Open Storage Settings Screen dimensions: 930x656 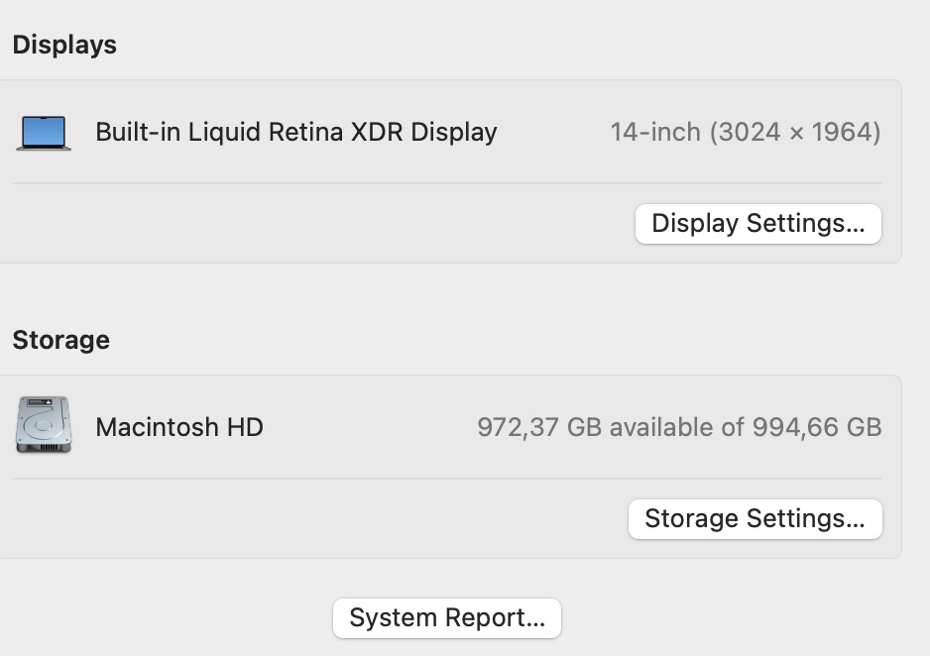click(755, 518)
